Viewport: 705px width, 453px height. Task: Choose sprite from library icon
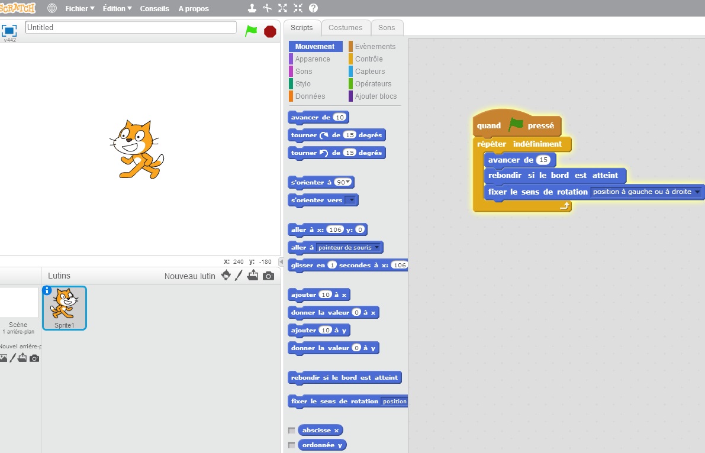point(226,276)
